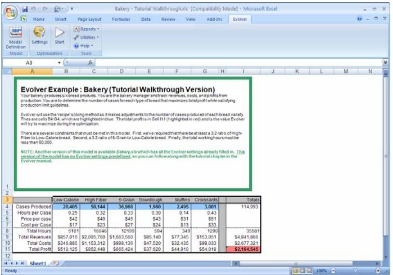This screenshot has height=275, width=393.
Task: Select the Sheet1 worksheet tab
Action: [x=38, y=263]
